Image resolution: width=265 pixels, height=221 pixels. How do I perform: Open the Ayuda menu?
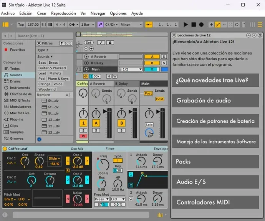pos(137,13)
